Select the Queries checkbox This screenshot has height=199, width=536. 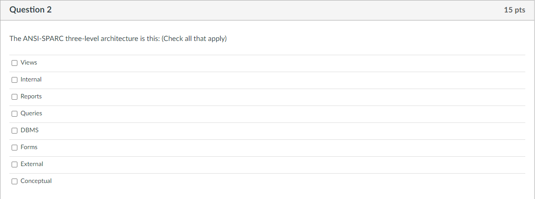click(15, 114)
